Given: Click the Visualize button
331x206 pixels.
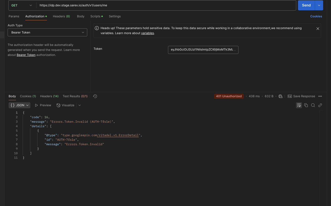Looking at the screenshot, I should pos(65,105).
